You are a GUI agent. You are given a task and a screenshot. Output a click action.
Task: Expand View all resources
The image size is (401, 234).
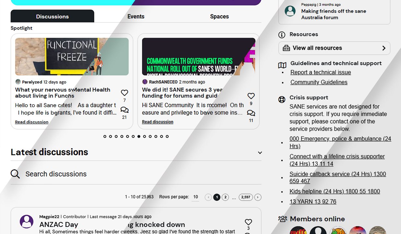334,48
